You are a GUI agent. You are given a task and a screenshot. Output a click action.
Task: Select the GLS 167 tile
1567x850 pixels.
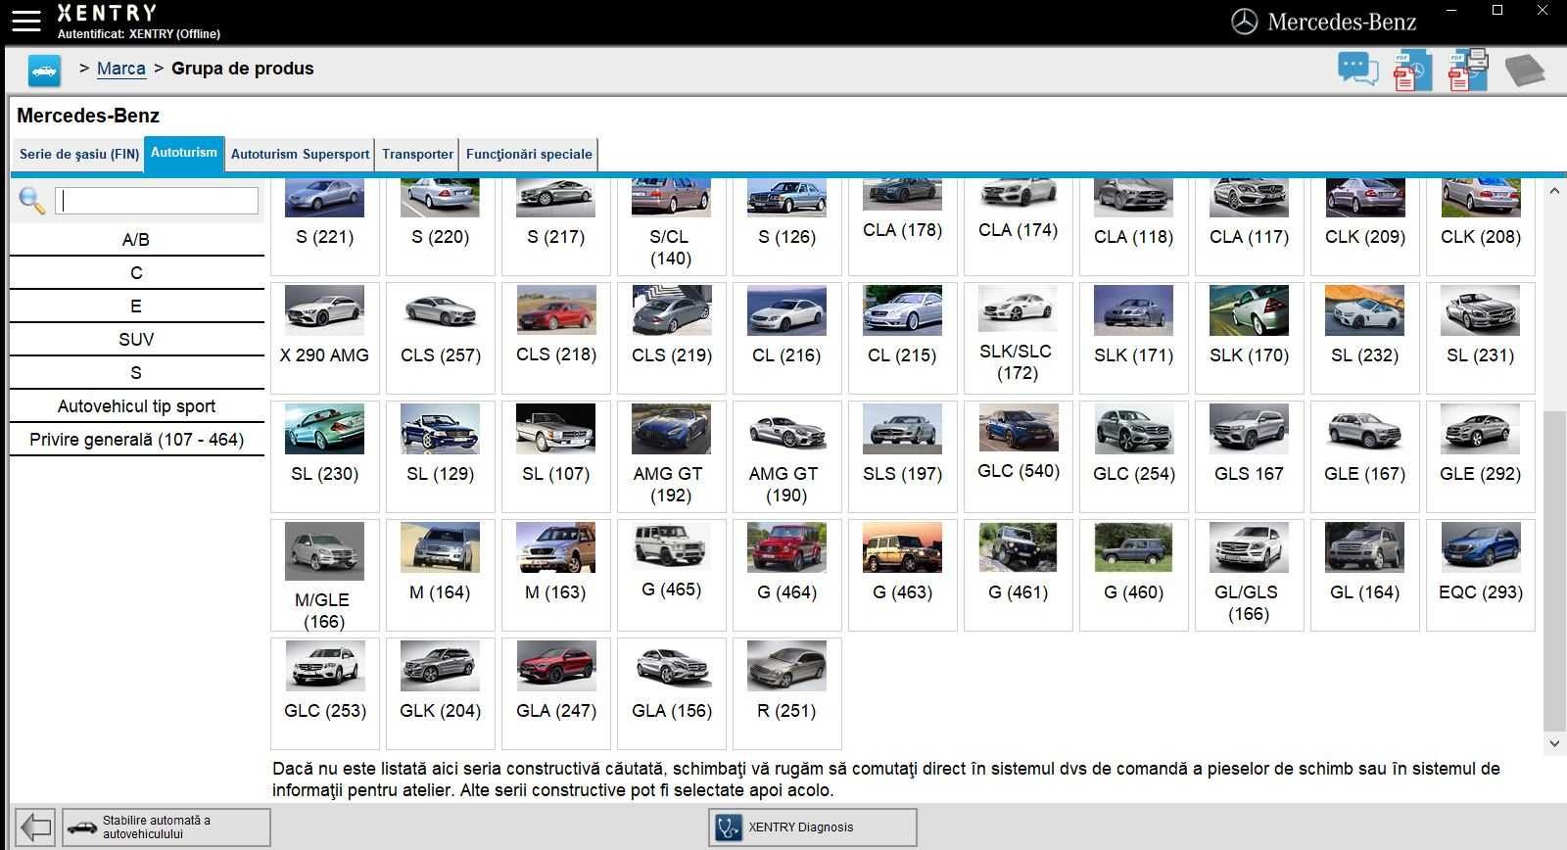tap(1249, 456)
